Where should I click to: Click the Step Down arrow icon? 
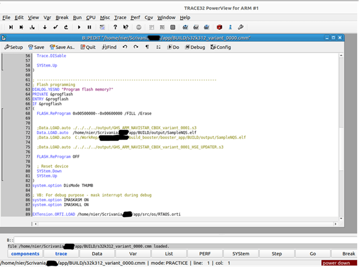(44, 27)
